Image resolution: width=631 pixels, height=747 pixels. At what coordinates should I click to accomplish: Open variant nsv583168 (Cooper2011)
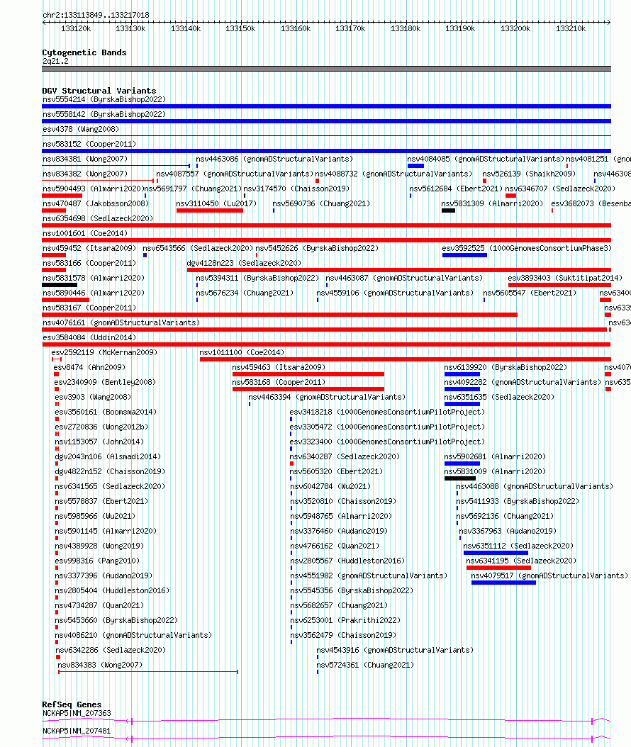click(279, 382)
